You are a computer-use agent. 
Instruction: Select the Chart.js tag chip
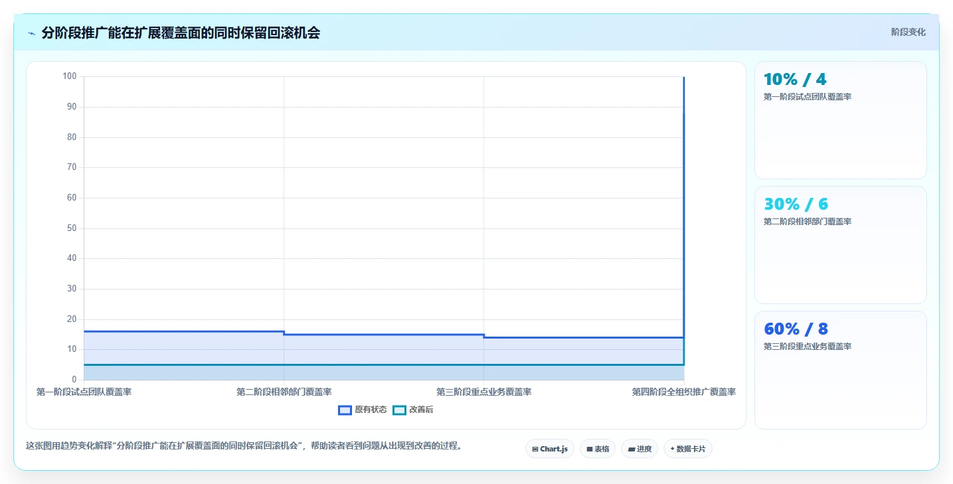[x=550, y=449]
